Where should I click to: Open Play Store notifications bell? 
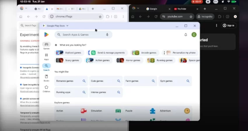pos(186,35)
